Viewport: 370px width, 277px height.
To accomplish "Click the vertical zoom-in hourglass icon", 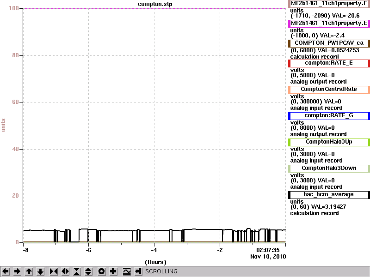I will coord(77,271).
